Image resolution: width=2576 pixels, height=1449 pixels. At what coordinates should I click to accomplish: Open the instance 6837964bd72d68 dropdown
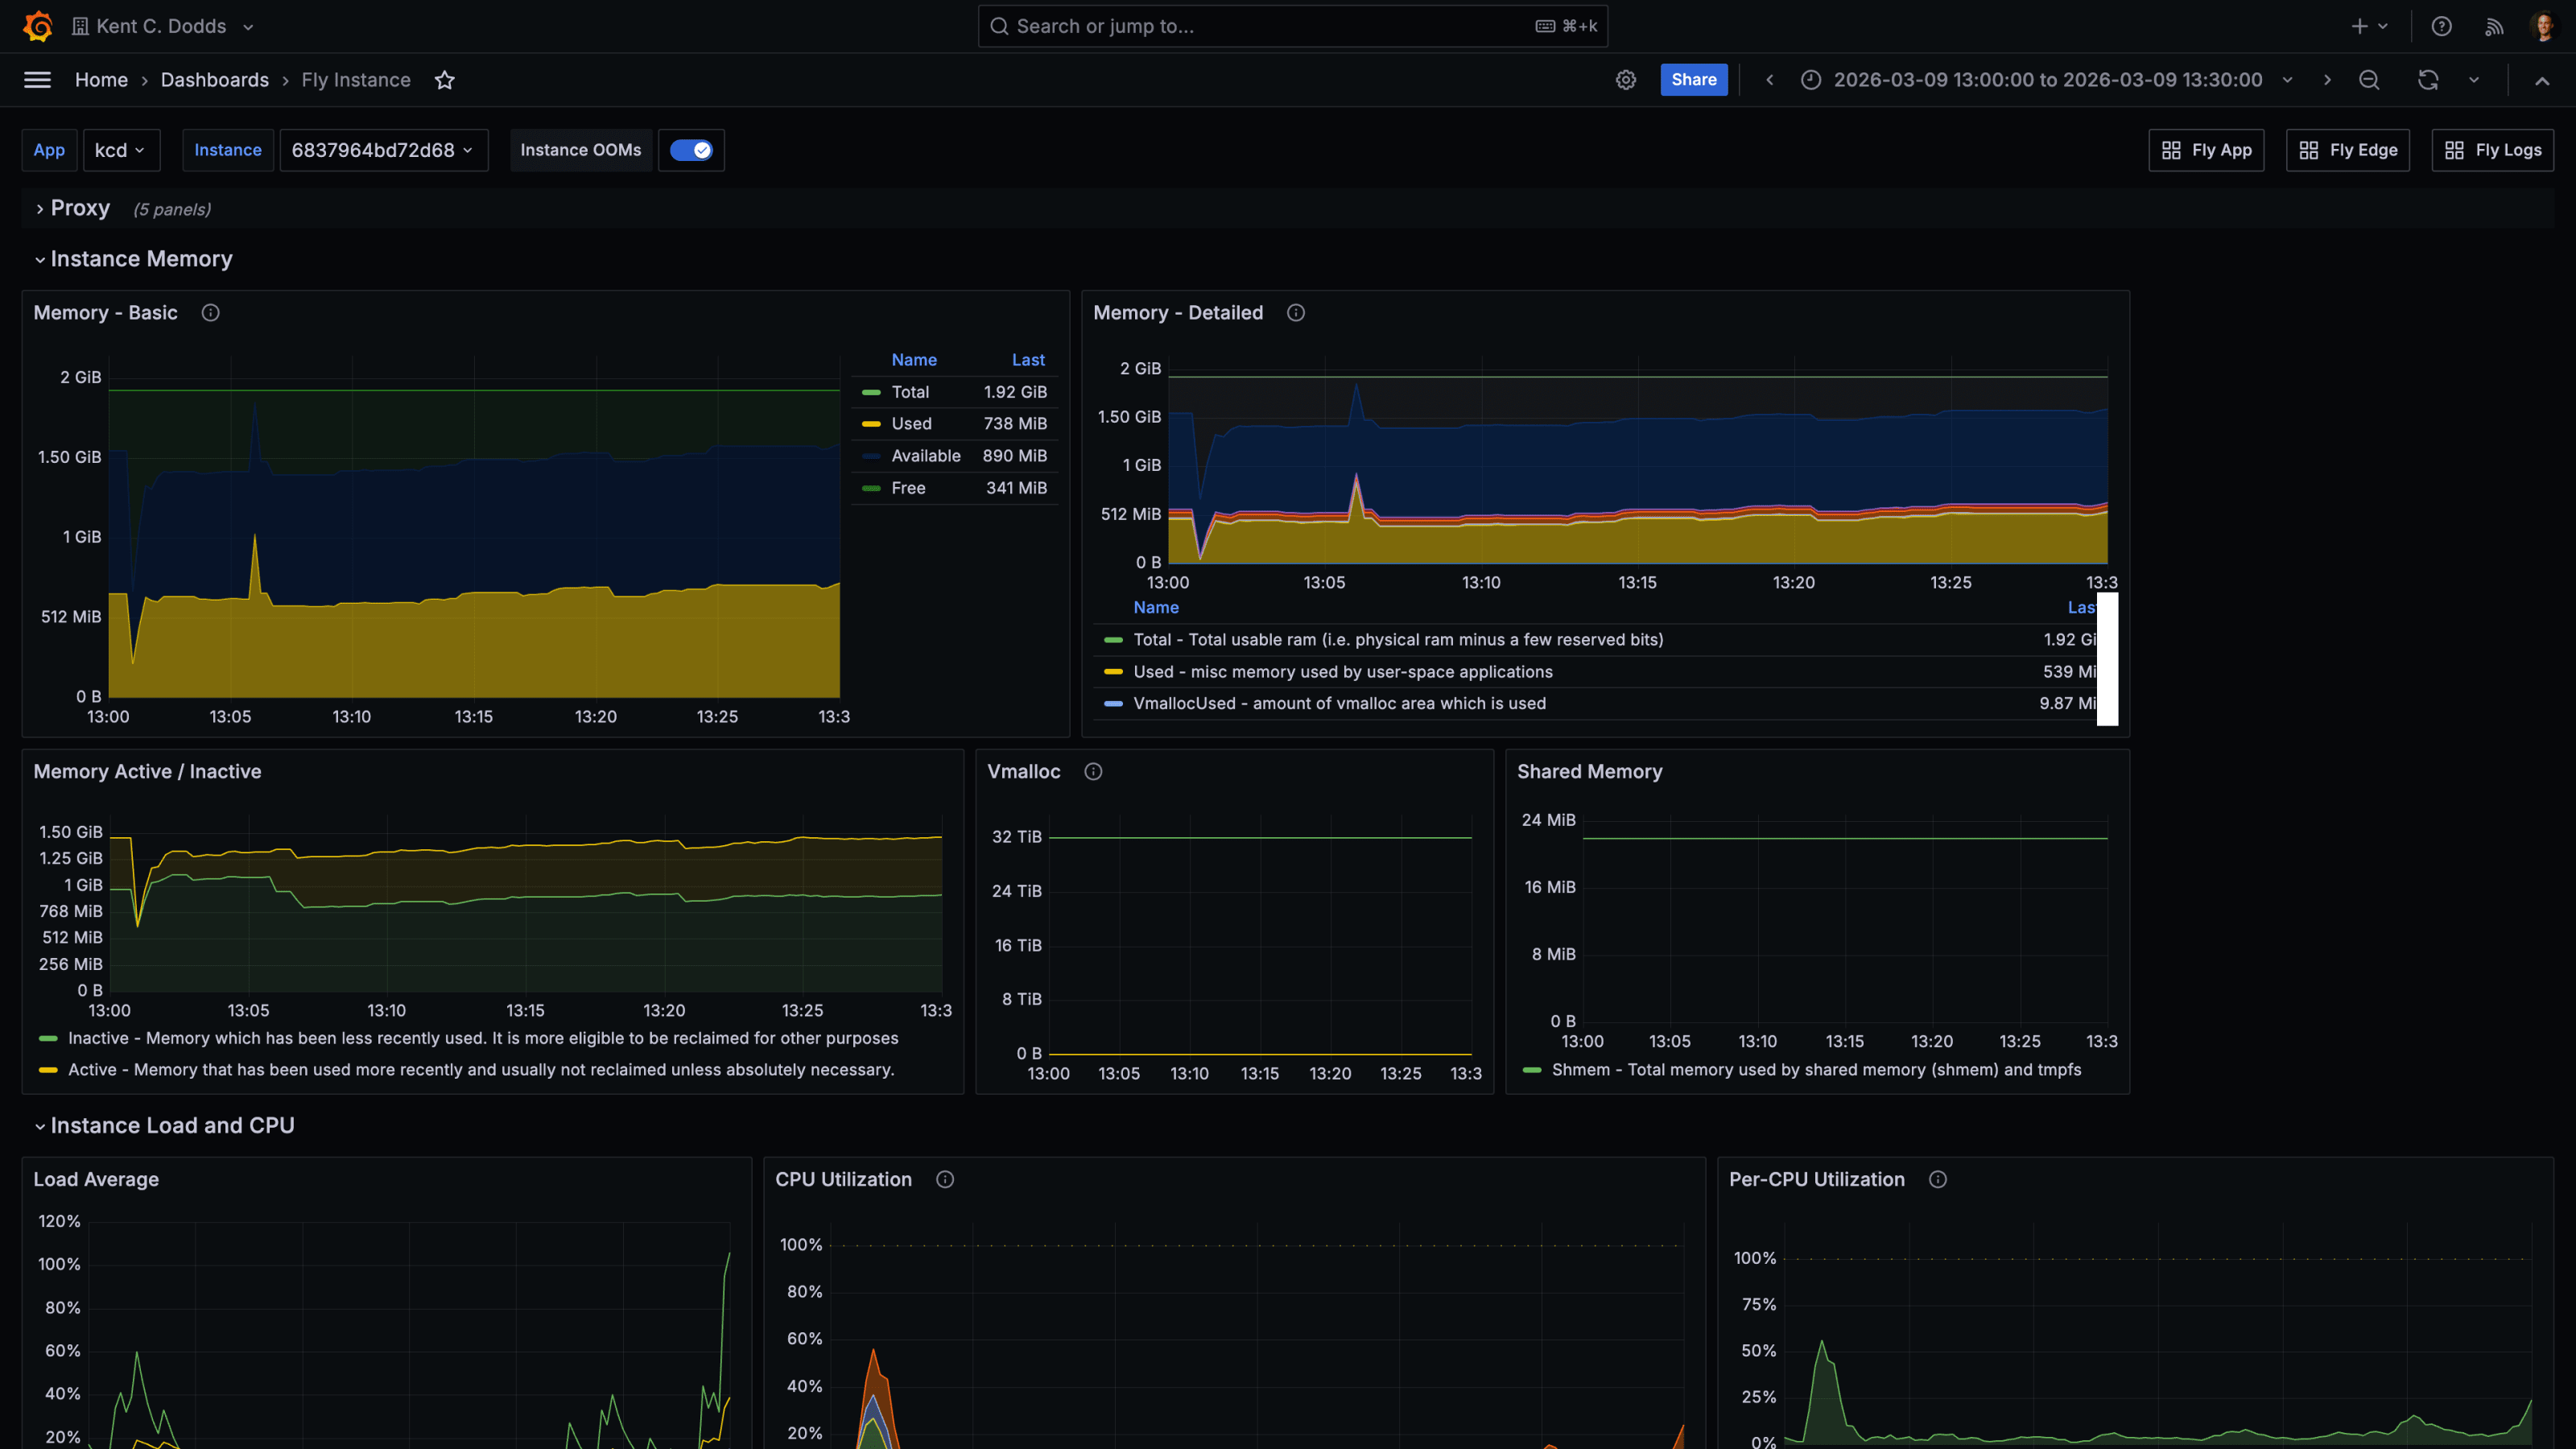[383, 150]
